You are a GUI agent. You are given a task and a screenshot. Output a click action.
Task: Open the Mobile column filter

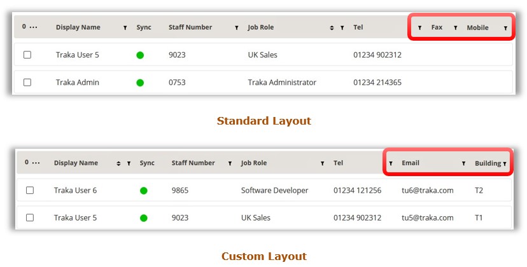(x=505, y=28)
